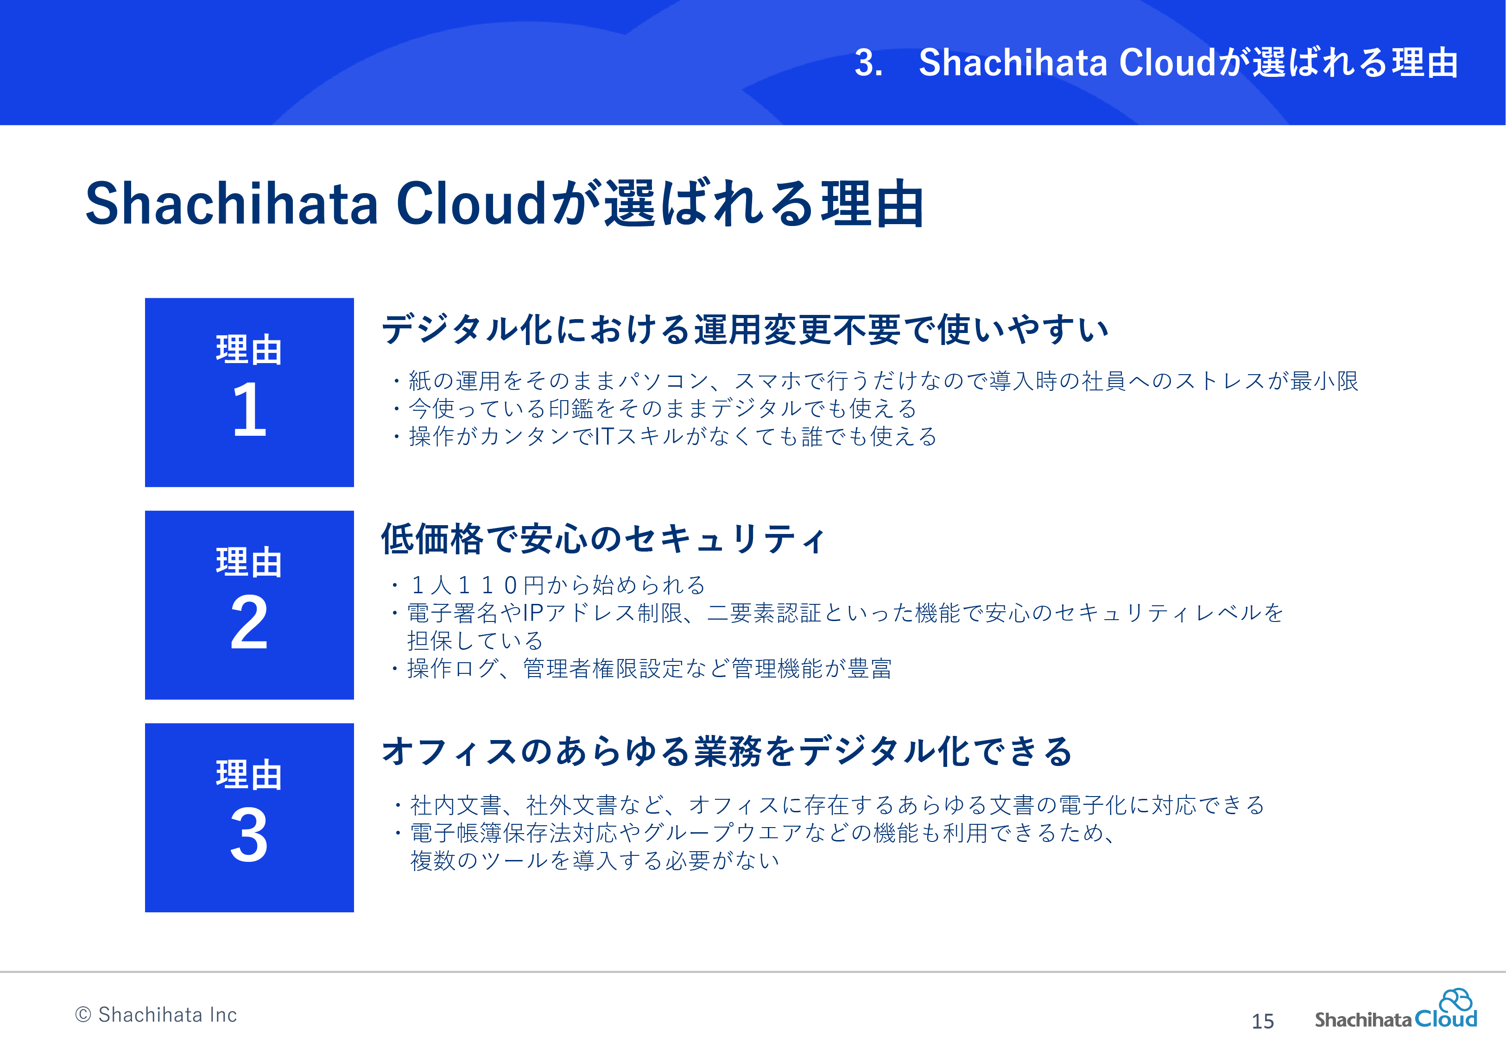Image resolution: width=1506 pixels, height=1042 pixels.
Task: Click the 理由 3 blue box
Action: tap(249, 817)
